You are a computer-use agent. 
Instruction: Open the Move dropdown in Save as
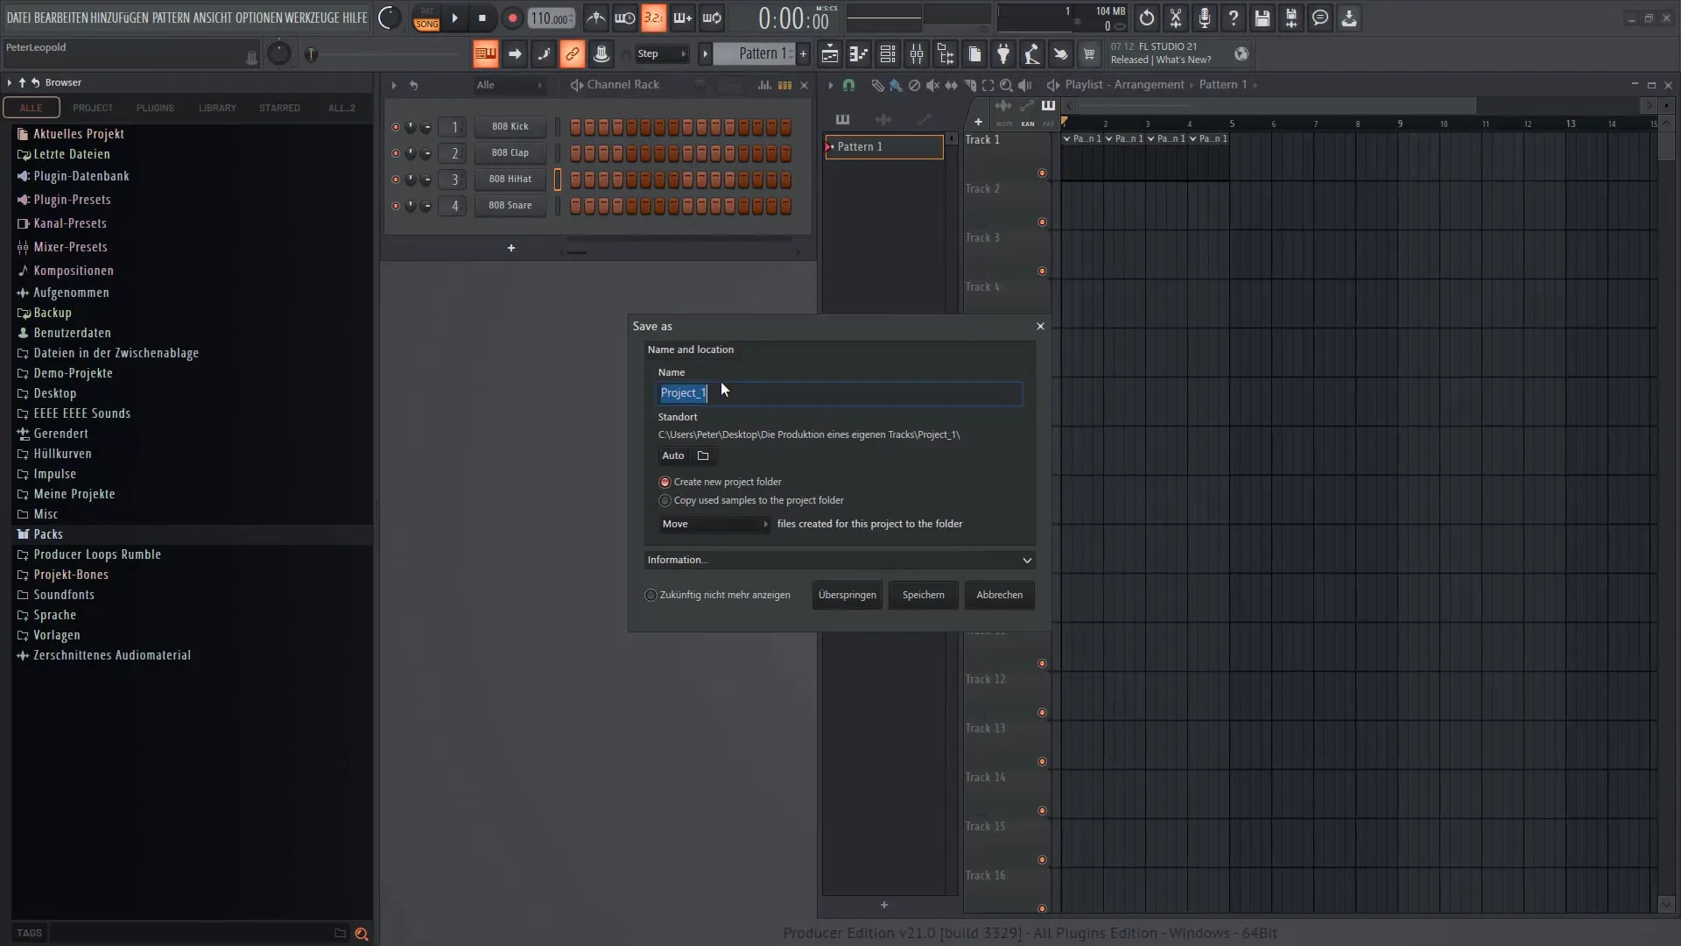tap(714, 524)
